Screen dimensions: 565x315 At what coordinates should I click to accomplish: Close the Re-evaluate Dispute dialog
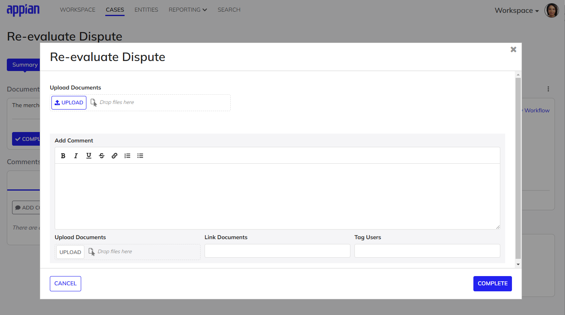(513, 49)
